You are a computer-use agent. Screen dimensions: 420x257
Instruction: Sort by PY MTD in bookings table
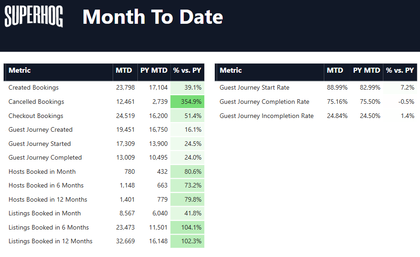point(154,70)
